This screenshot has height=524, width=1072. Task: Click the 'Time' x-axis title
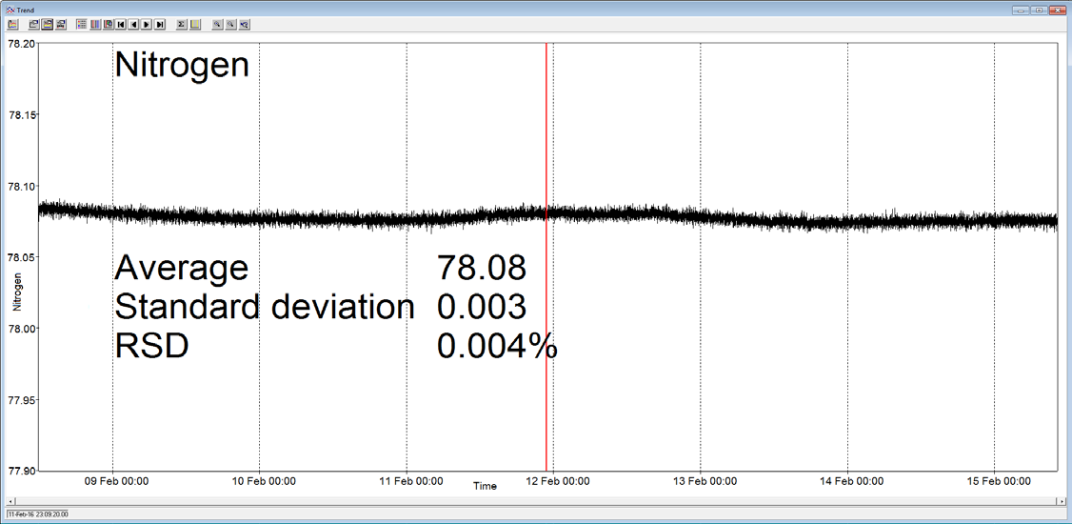pos(485,487)
